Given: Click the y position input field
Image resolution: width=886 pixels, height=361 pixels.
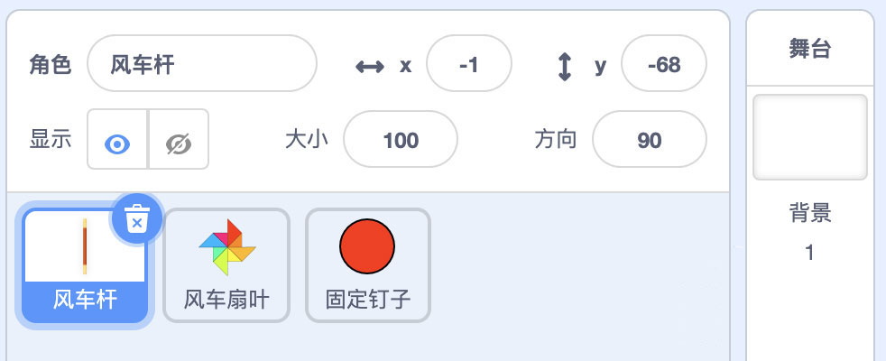Looking at the screenshot, I should click(x=663, y=64).
